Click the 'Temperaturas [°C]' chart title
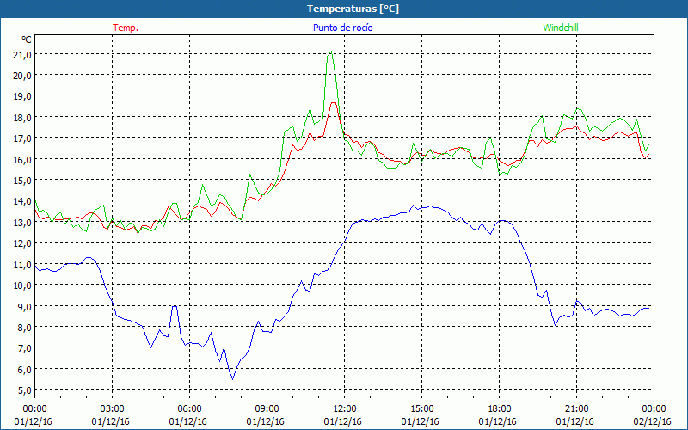Screen dimensions: 688x430 (353, 9)
